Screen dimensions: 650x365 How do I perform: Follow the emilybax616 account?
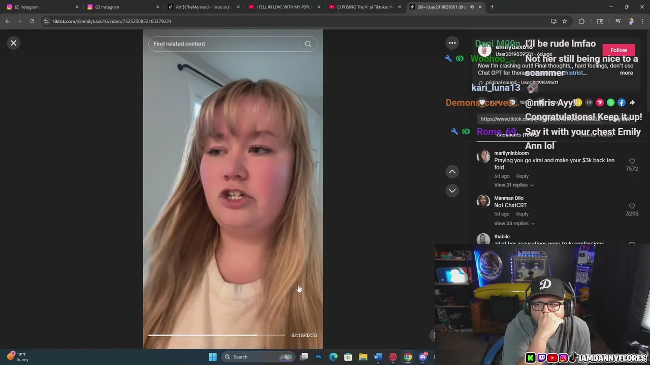(619, 50)
